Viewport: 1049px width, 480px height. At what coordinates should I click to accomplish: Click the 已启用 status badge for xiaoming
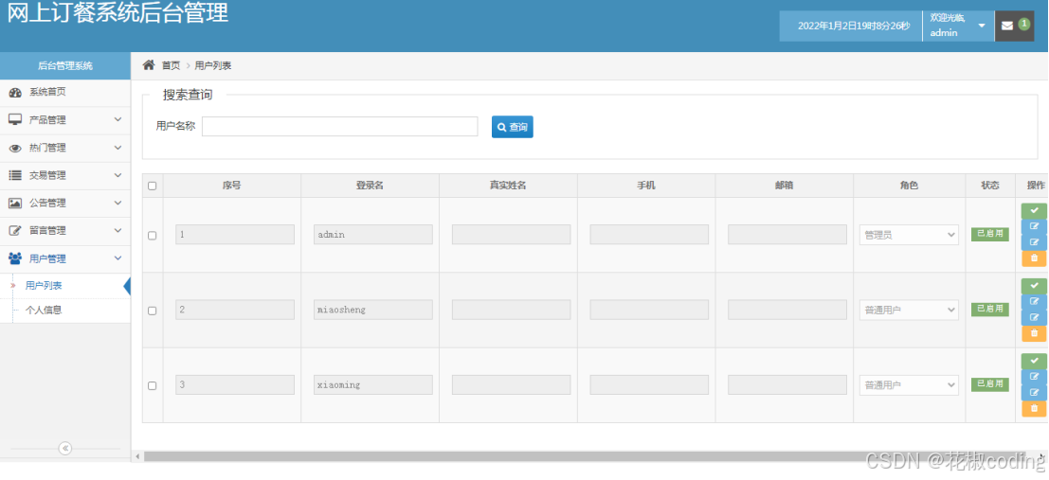[x=990, y=384]
